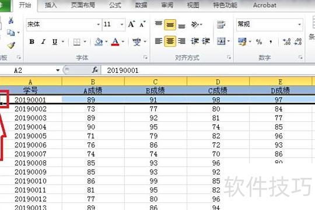The height and width of the screenshot is (210, 315).
Task: Click the Decrease Font Size icon
Action: pyautogui.click(x=142, y=24)
